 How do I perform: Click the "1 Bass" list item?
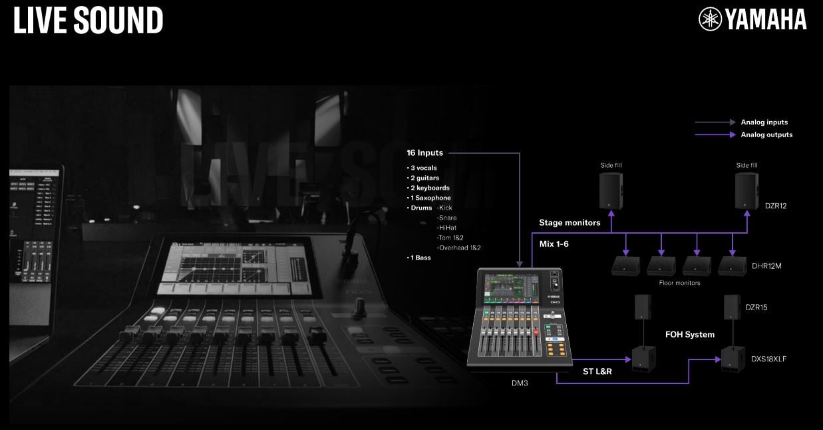click(418, 258)
